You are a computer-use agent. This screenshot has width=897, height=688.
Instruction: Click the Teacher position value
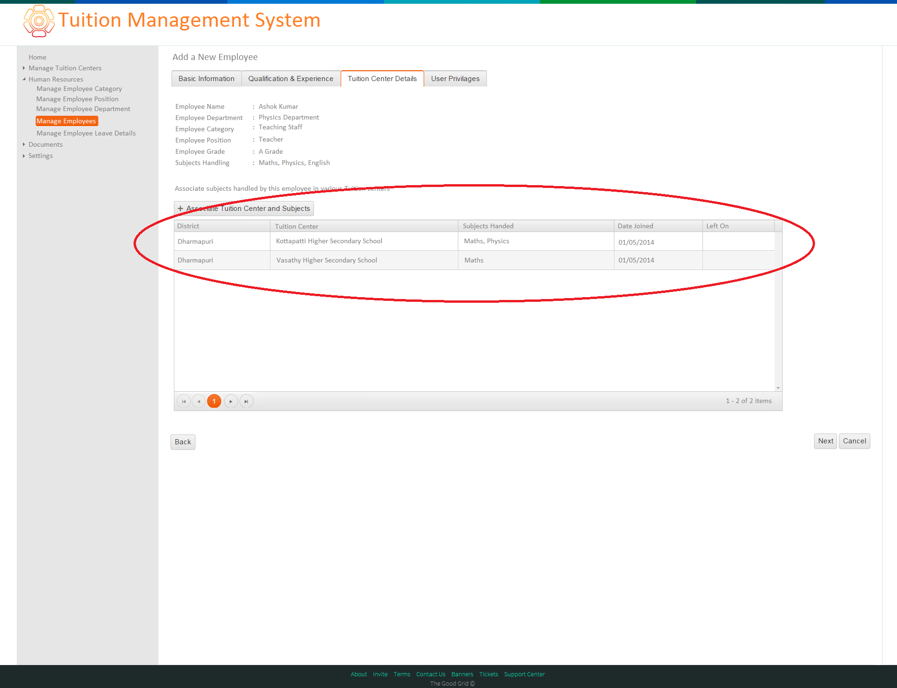click(x=271, y=139)
